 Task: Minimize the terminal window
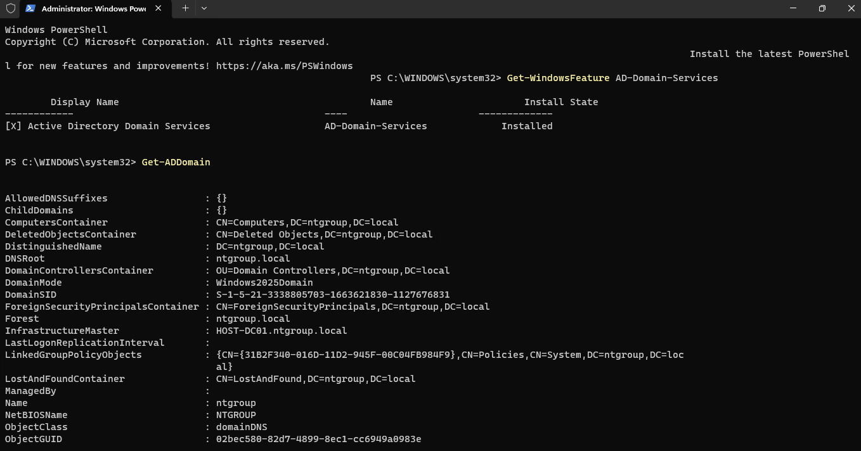[793, 8]
